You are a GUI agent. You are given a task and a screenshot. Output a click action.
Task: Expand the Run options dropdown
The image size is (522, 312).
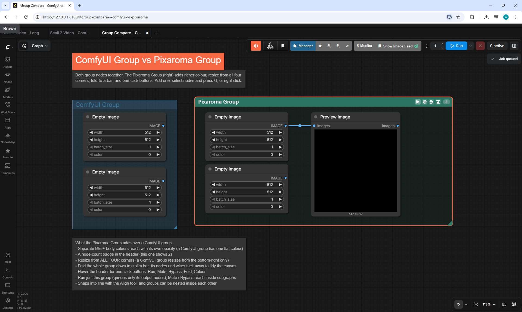pyautogui.click(x=471, y=46)
